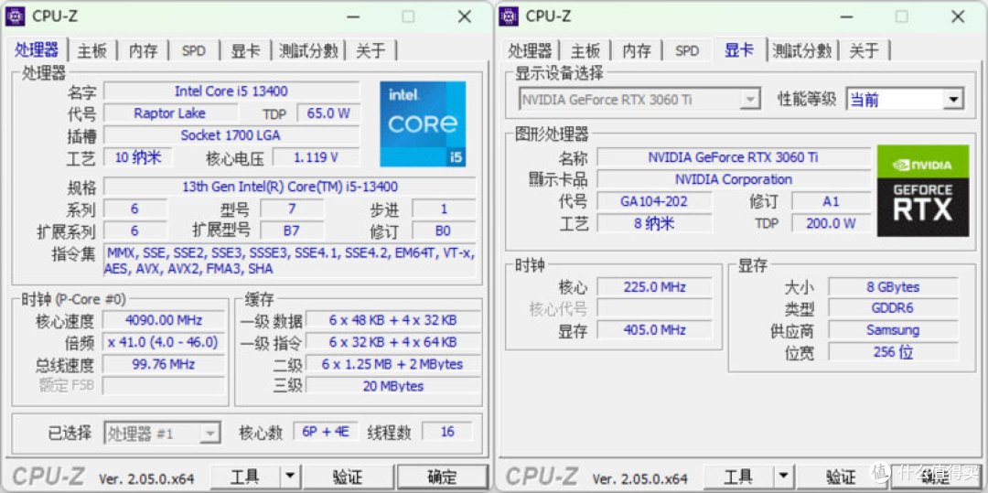988x493 pixels.
Task: Click the 顯示卡品 value NVIDIA Corporation
Action: point(734,179)
